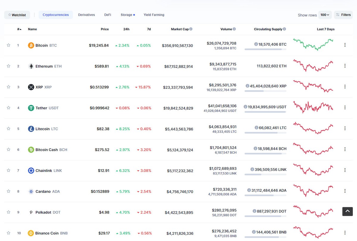Open the Filters panel
This screenshot has height=241, width=357.
tap(343, 14)
